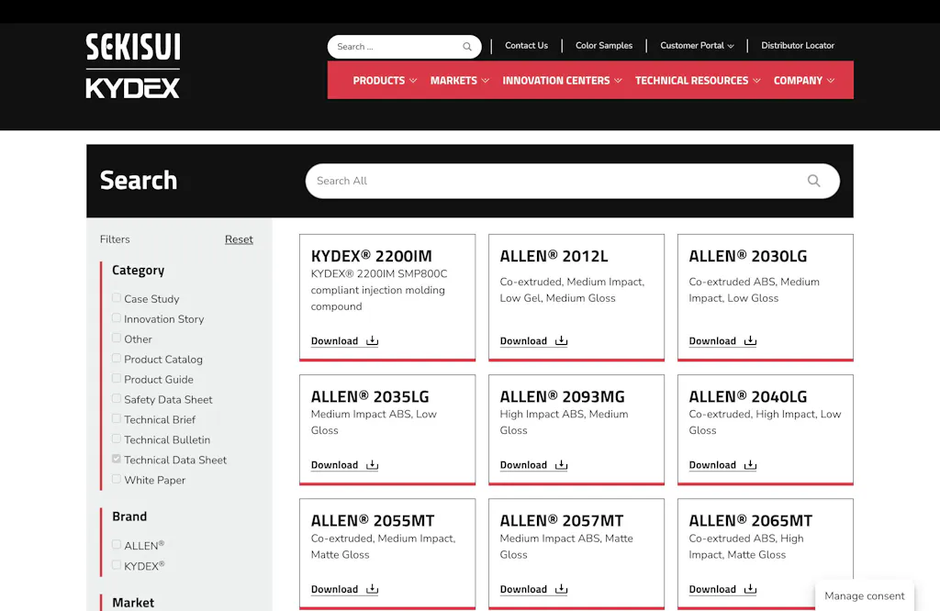This screenshot has width=940, height=611.
Task: Open the ALLEN 2012L card title
Action: (554, 256)
